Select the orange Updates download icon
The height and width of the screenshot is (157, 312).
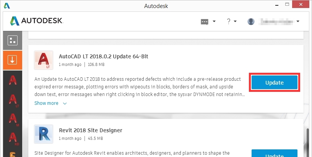(12, 60)
